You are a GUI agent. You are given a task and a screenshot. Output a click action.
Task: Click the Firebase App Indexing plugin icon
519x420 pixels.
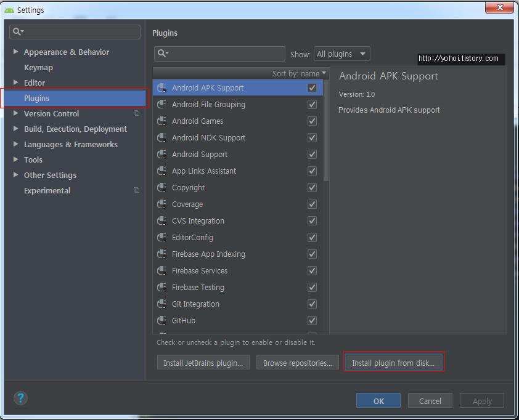click(162, 254)
